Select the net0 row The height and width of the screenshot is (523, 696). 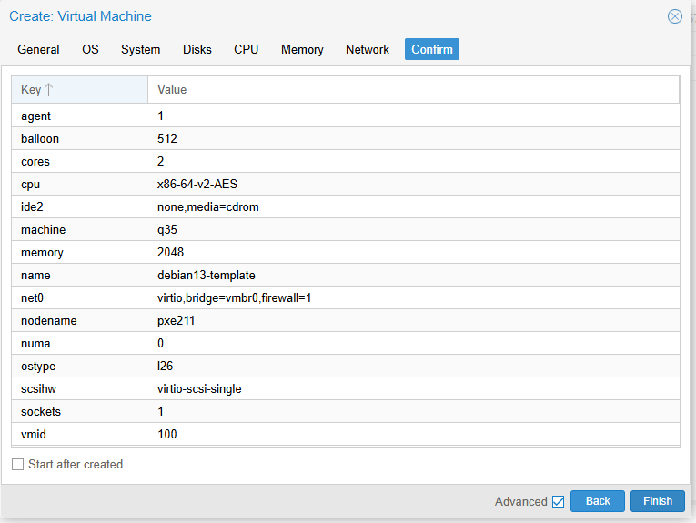[x=346, y=297]
